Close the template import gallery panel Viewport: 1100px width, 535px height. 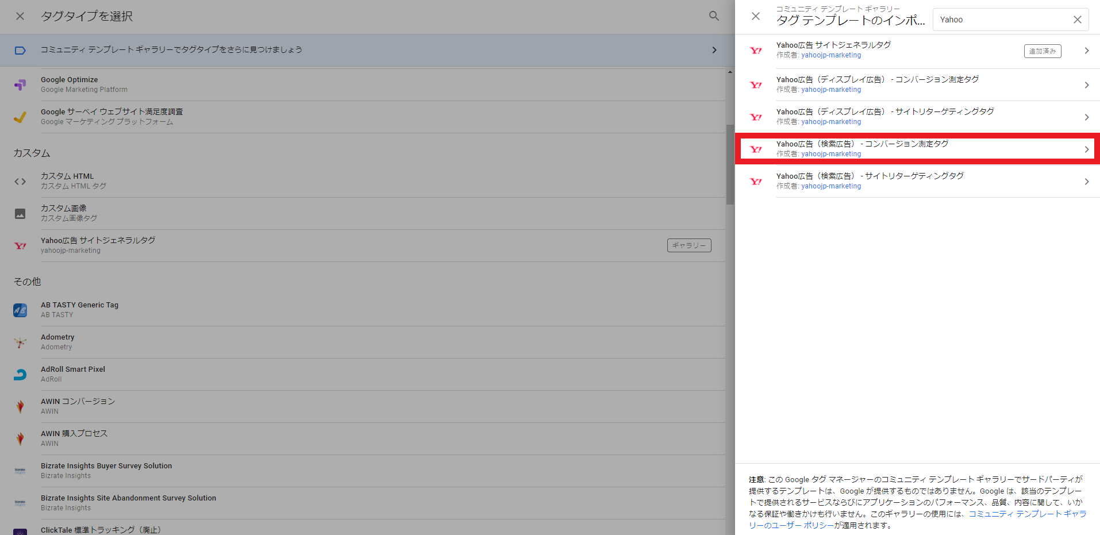(756, 16)
